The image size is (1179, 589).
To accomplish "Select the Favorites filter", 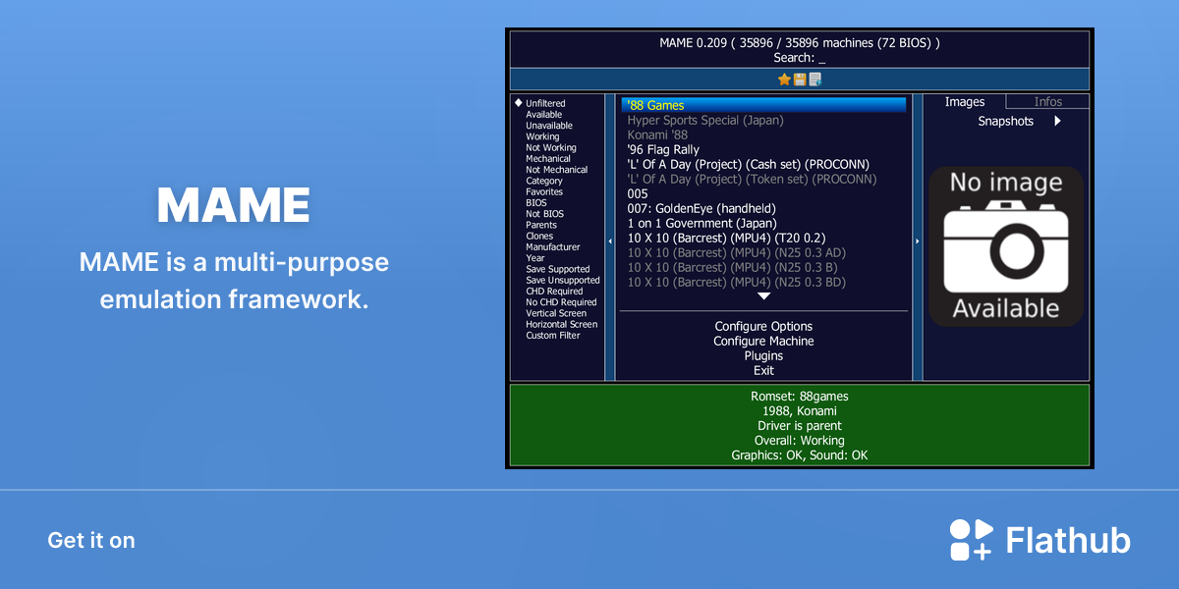I will click(544, 191).
